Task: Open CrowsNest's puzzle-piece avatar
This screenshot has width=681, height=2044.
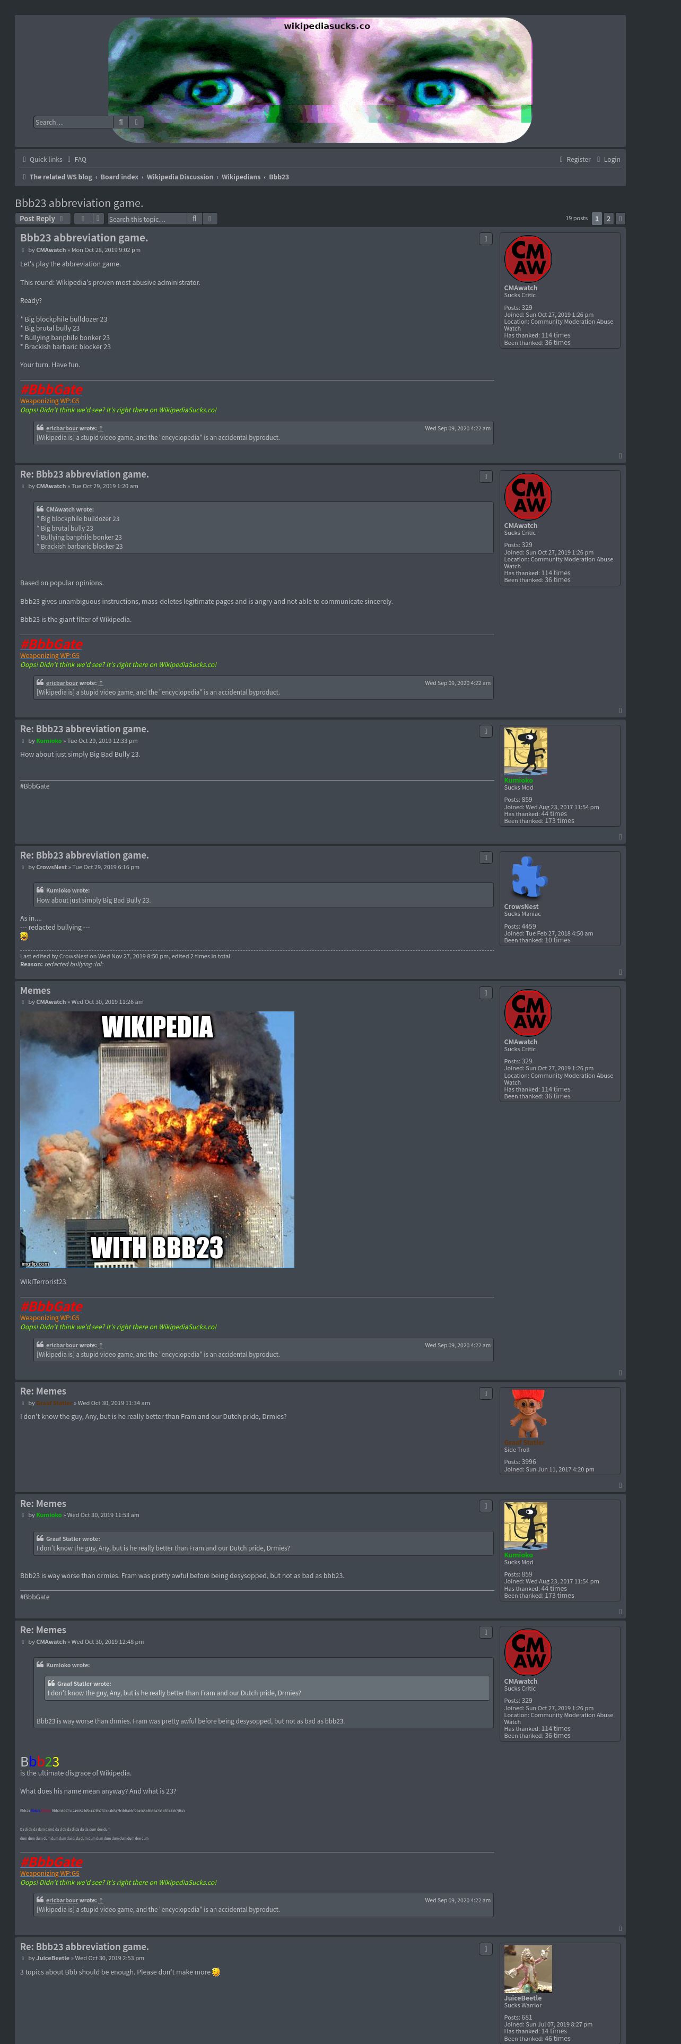Action: pos(528,878)
